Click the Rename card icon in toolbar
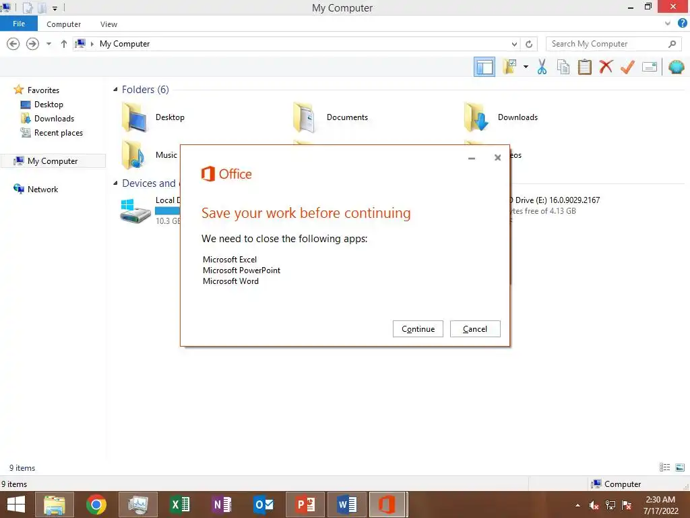The image size is (690, 518). (x=649, y=67)
